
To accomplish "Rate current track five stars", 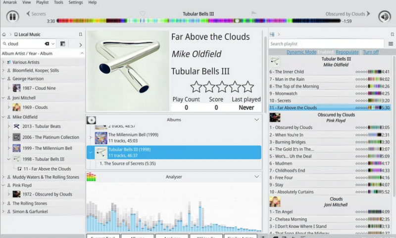I will [x=248, y=87].
